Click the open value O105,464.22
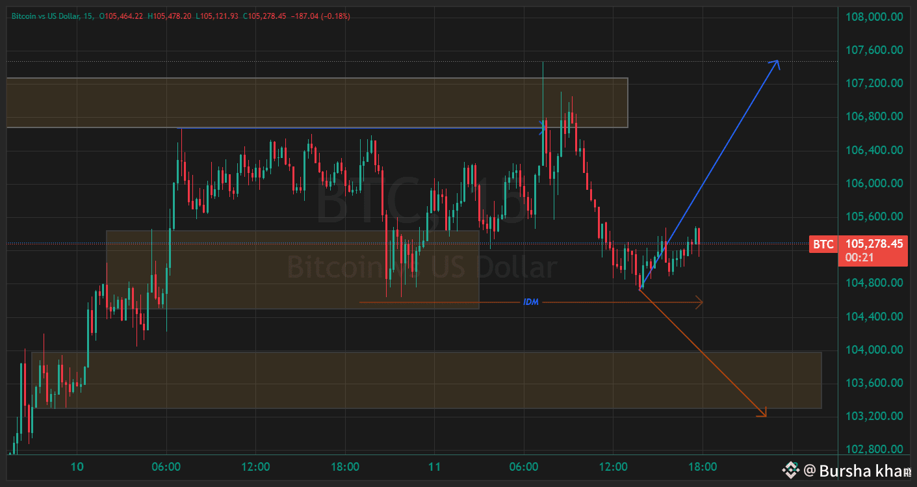The image size is (917, 487). pyautogui.click(x=121, y=16)
